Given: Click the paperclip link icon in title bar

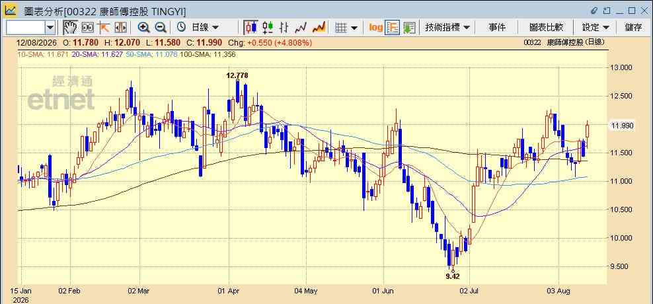Looking at the screenshot, I should (x=595, y=11).
